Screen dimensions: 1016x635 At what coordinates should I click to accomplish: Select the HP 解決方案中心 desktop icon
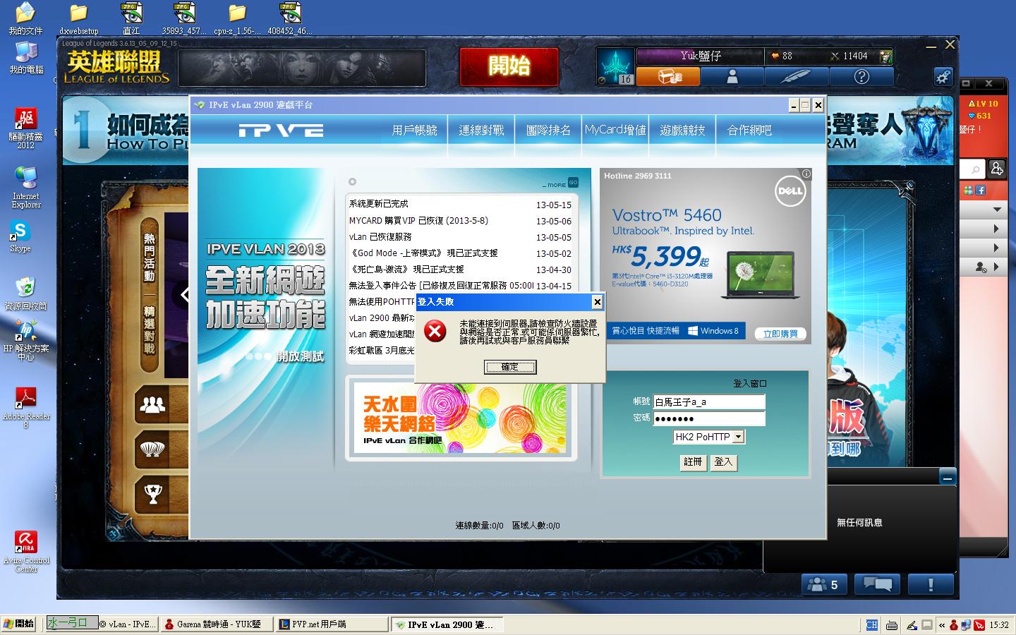tap(26, 341)
